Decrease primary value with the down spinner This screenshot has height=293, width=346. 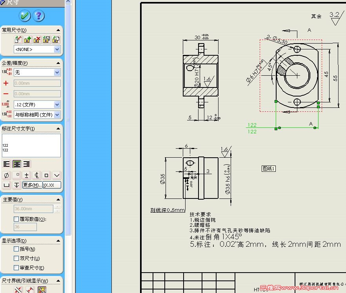57,211
